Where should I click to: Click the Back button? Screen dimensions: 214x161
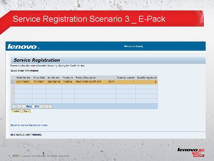pyautogui.click(x=26, y=111)
